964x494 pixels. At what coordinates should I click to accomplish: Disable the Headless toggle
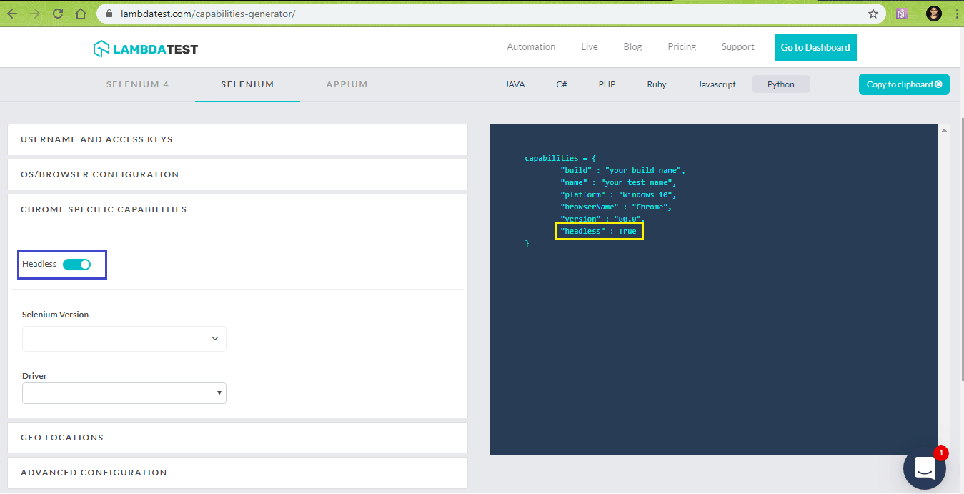point(77,265)
